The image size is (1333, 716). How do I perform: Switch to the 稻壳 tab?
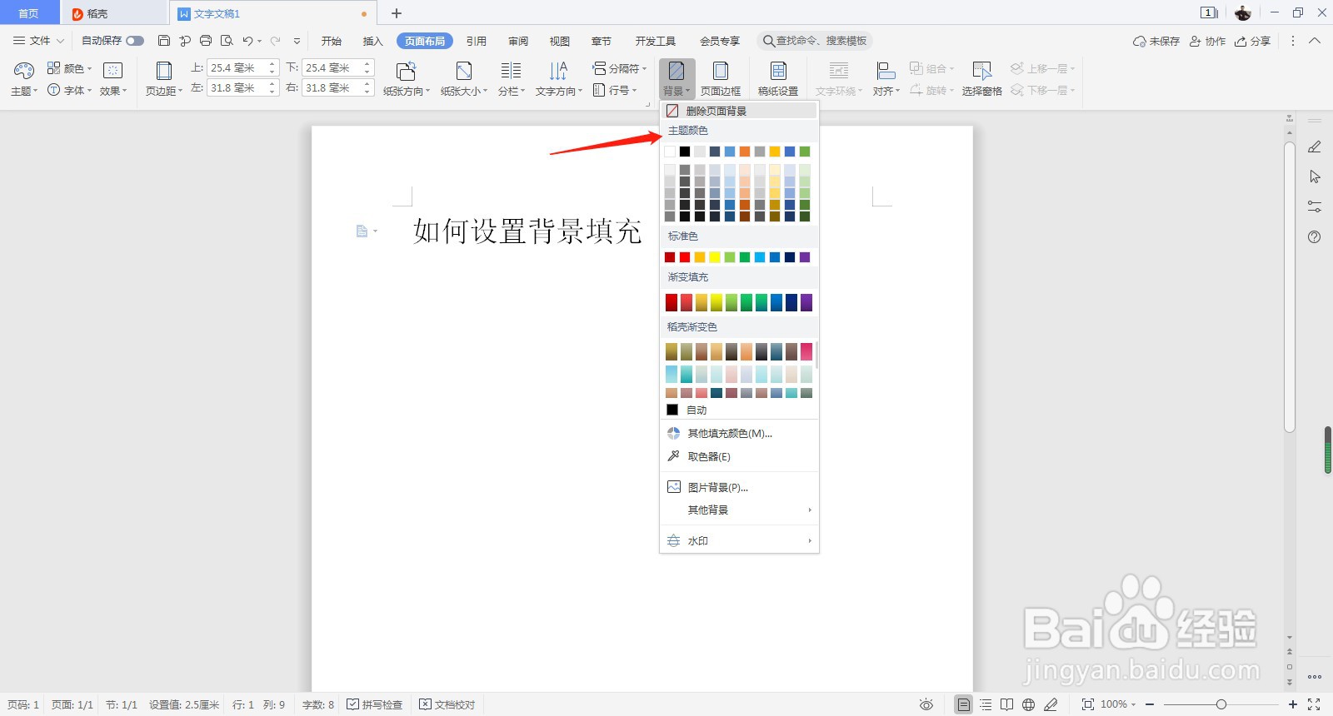pyautogui.click(x=113, y=13)
